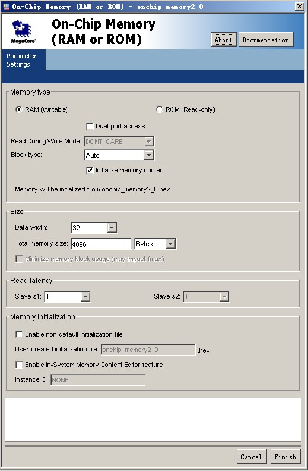308x471 pixels.
Task: Open the Bytes unit dropdown
Action: click(155, 244)
